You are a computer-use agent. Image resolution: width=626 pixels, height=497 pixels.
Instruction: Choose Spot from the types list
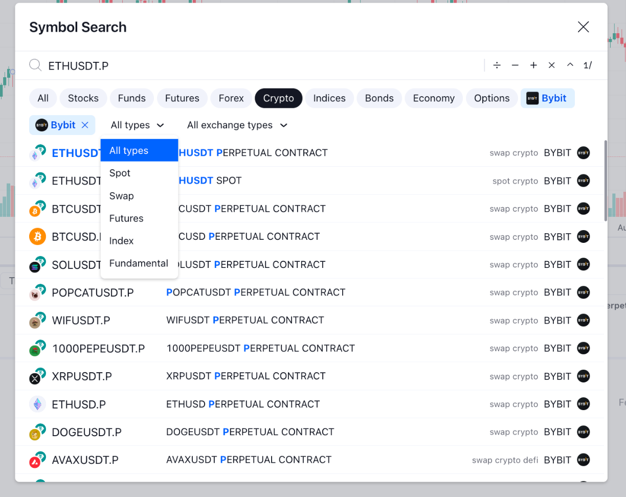[x=120, y=173]
